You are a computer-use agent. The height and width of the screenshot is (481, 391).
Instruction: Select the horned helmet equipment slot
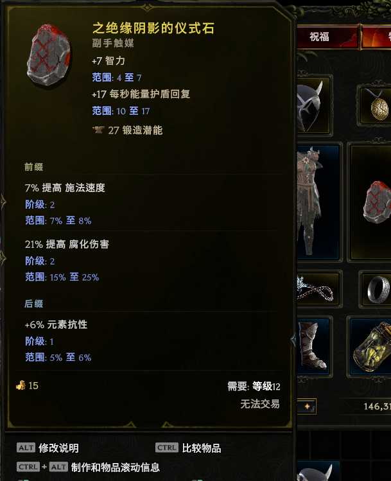point(313,105)
